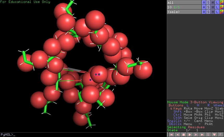Step back one frame

pos(177,135)
